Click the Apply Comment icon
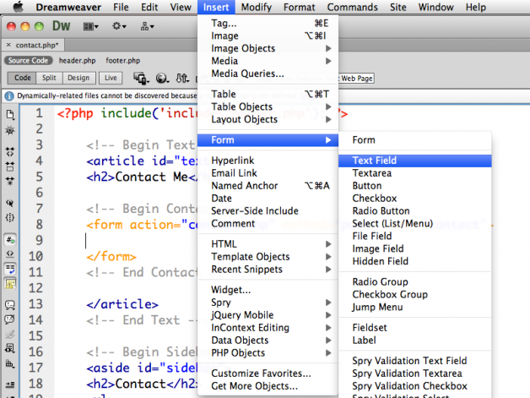This screenshot has height=398, width=530. click(10, 305)
